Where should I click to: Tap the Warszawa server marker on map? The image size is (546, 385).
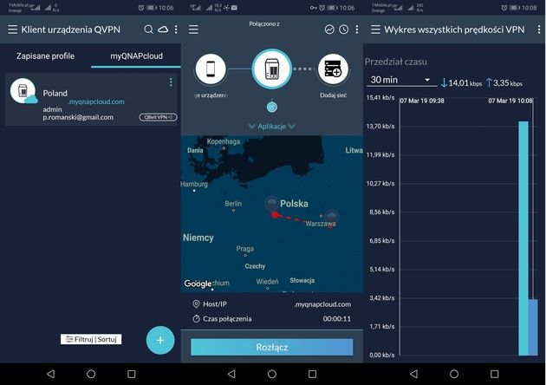coord(332,216)
